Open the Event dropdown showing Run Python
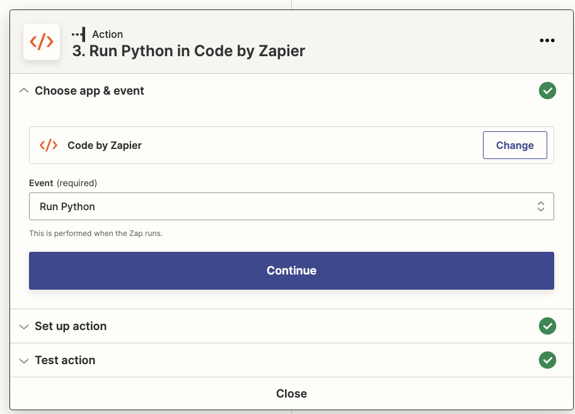 (x=291, y=206)
